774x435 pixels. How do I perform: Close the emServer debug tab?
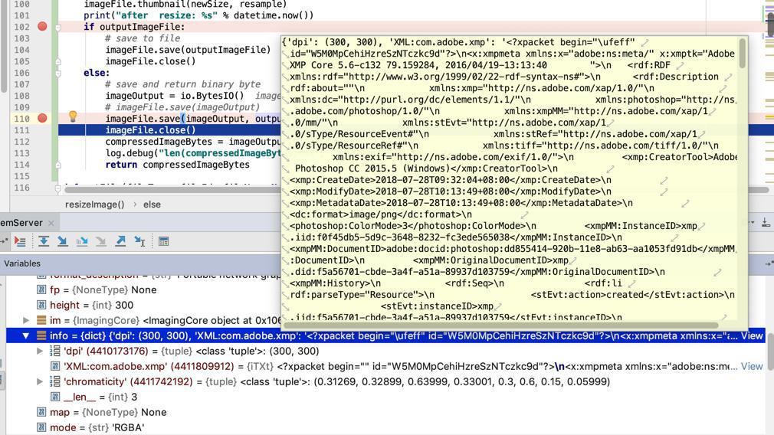(51, 223)
